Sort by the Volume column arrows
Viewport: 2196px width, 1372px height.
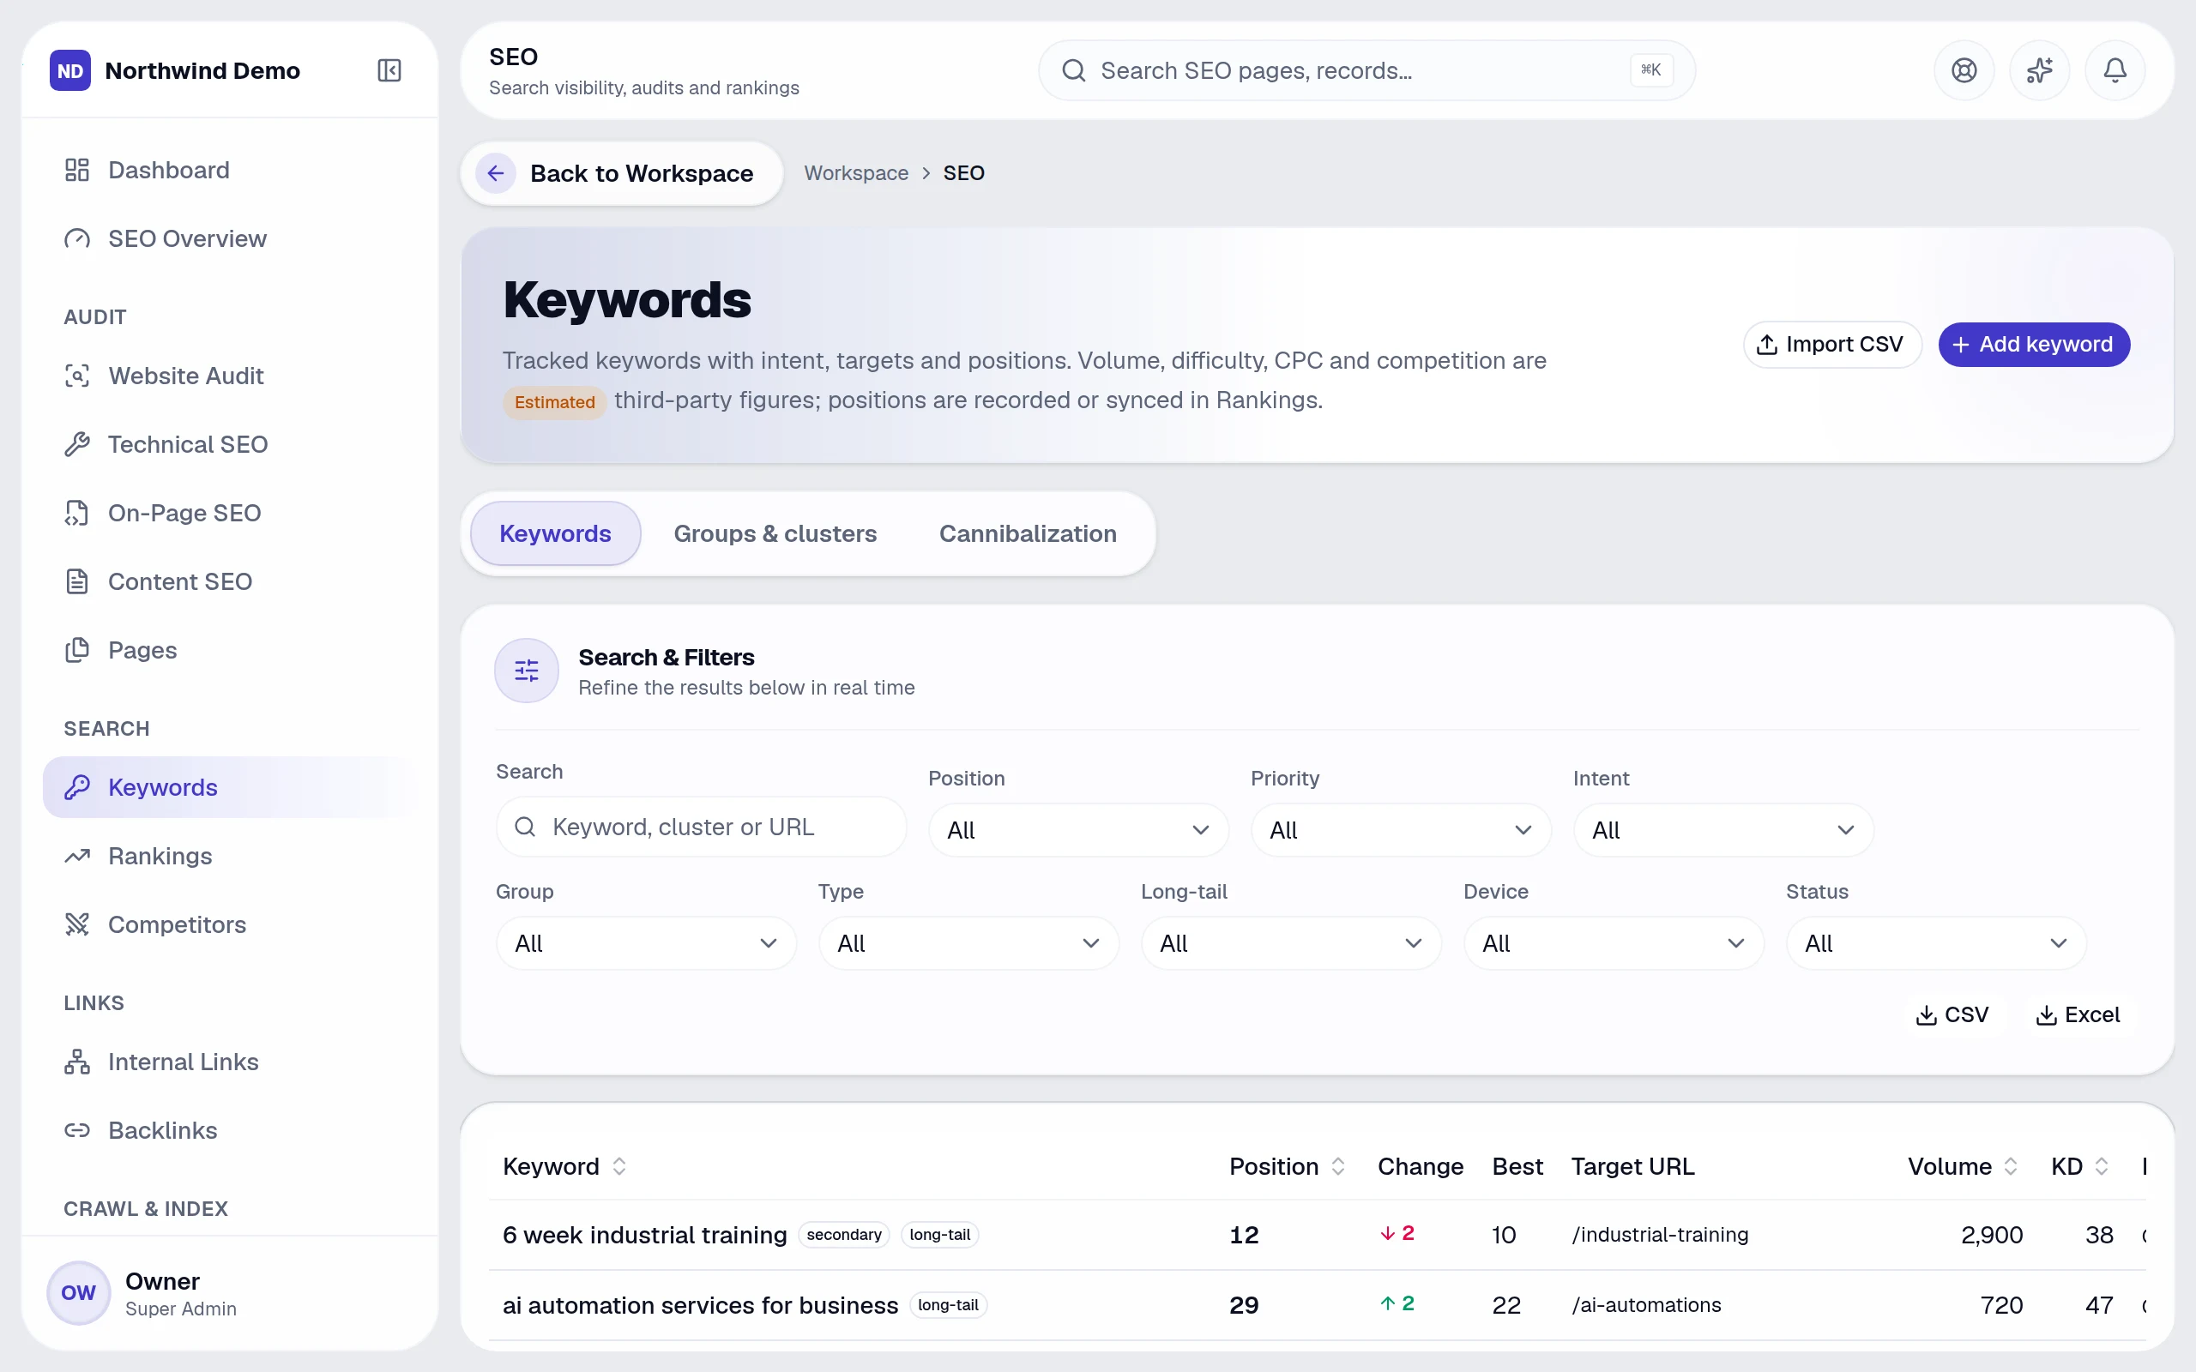pos(2010,1166)
